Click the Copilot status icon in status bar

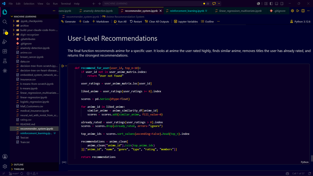pos(287,173)
